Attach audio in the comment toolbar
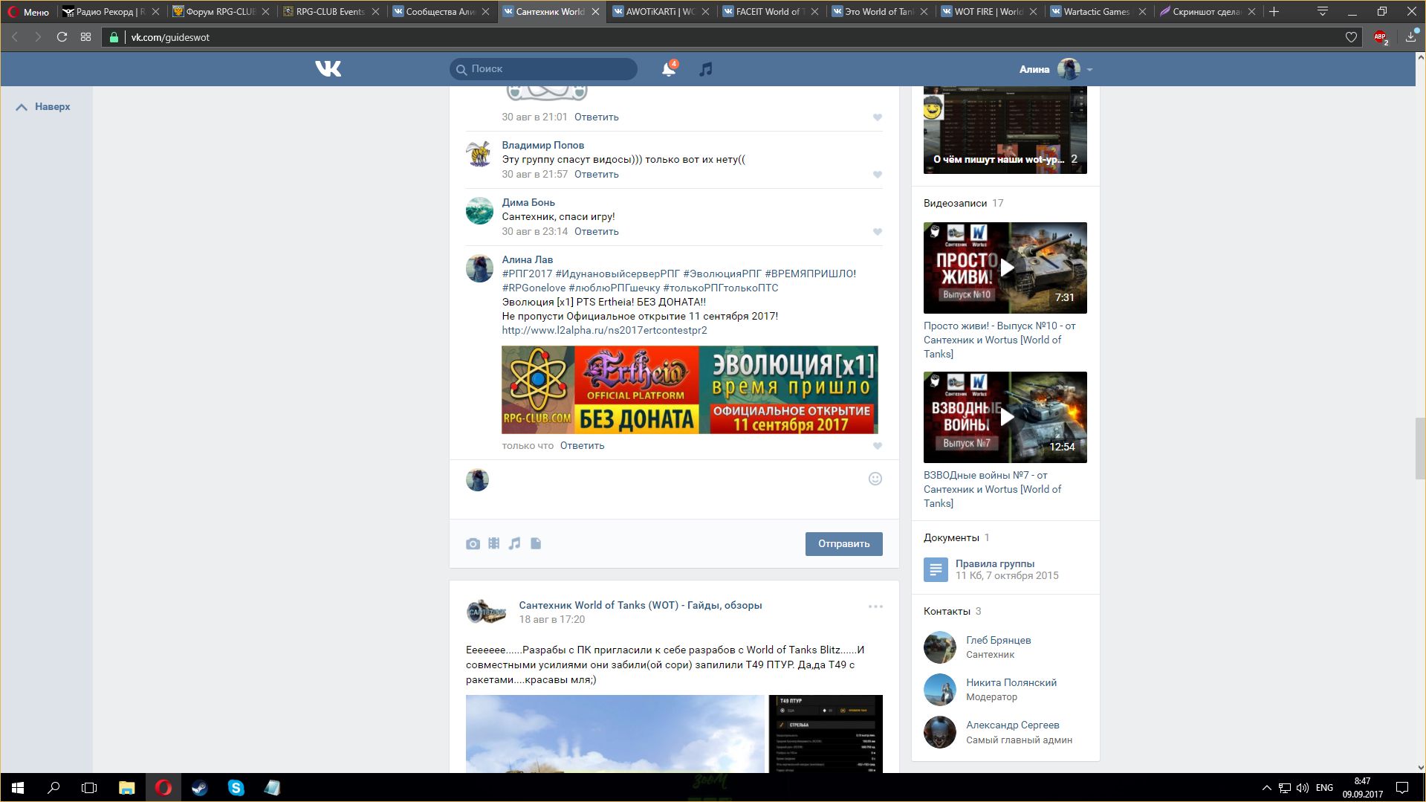 click(x=514, y=543)
